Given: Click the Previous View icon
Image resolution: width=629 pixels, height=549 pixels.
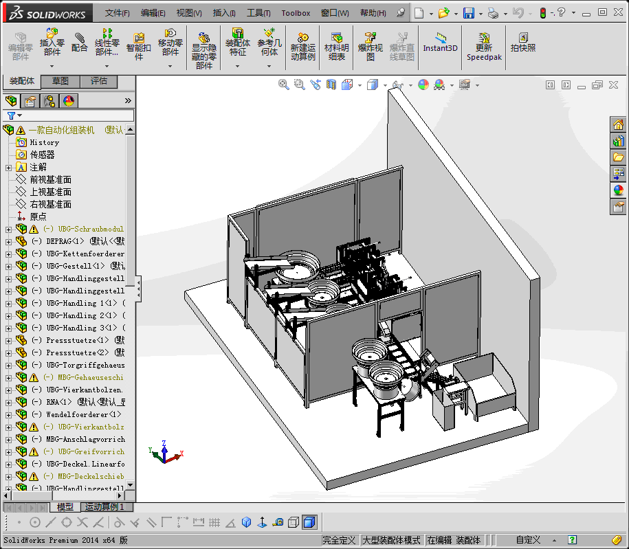Looking at the screenshot, I should (316, 85).
